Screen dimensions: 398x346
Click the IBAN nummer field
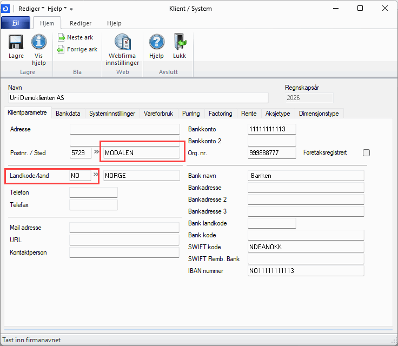tap(306, 271)
